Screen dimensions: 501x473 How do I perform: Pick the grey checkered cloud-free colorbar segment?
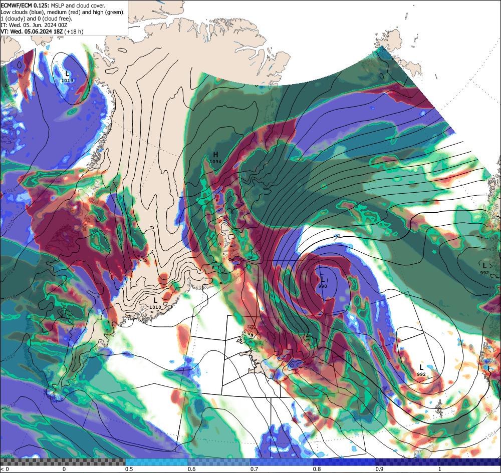pos(63,461)
